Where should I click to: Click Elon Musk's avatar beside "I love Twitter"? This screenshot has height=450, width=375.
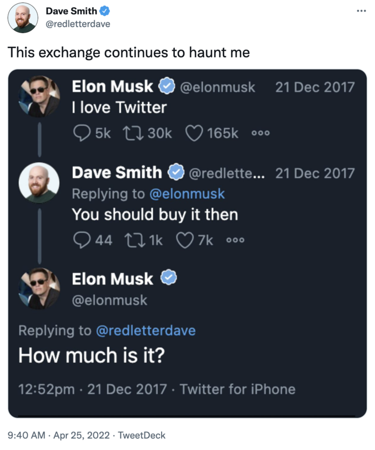pyautogui.click(x=39, y=96)
